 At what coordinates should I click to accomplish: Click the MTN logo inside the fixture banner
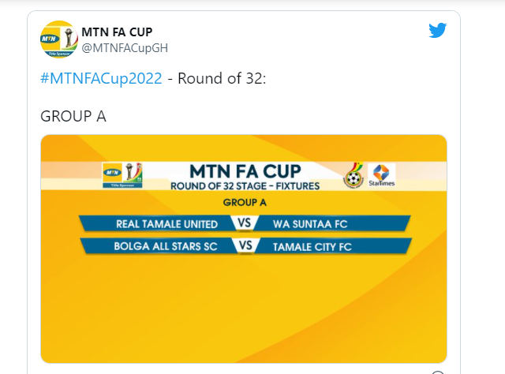(x=122, y=175)
